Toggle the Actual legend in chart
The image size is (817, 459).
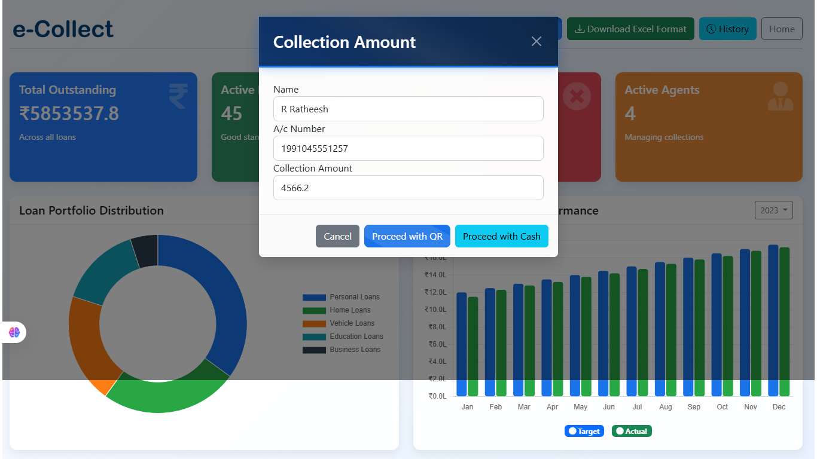coord(632,431)
